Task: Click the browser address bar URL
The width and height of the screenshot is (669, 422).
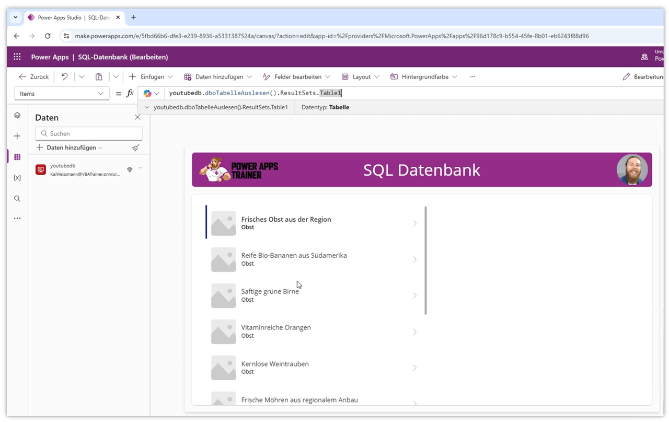Action: pyautogui.click(x=332, y=36)
